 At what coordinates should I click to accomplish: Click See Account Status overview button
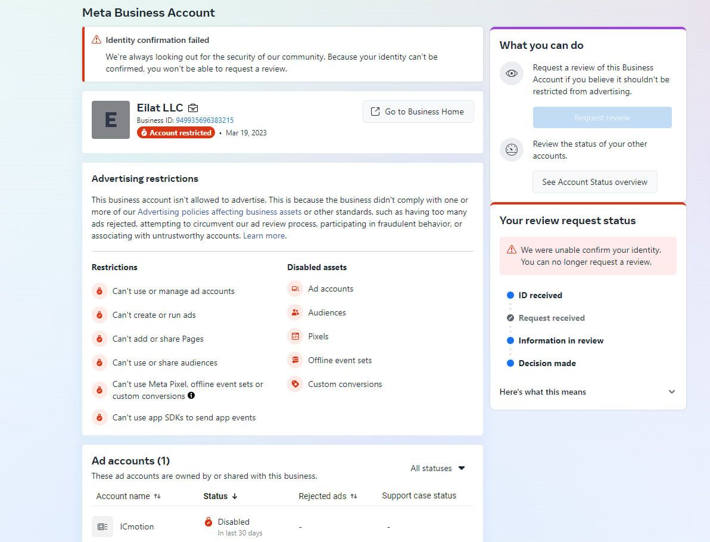594,182
